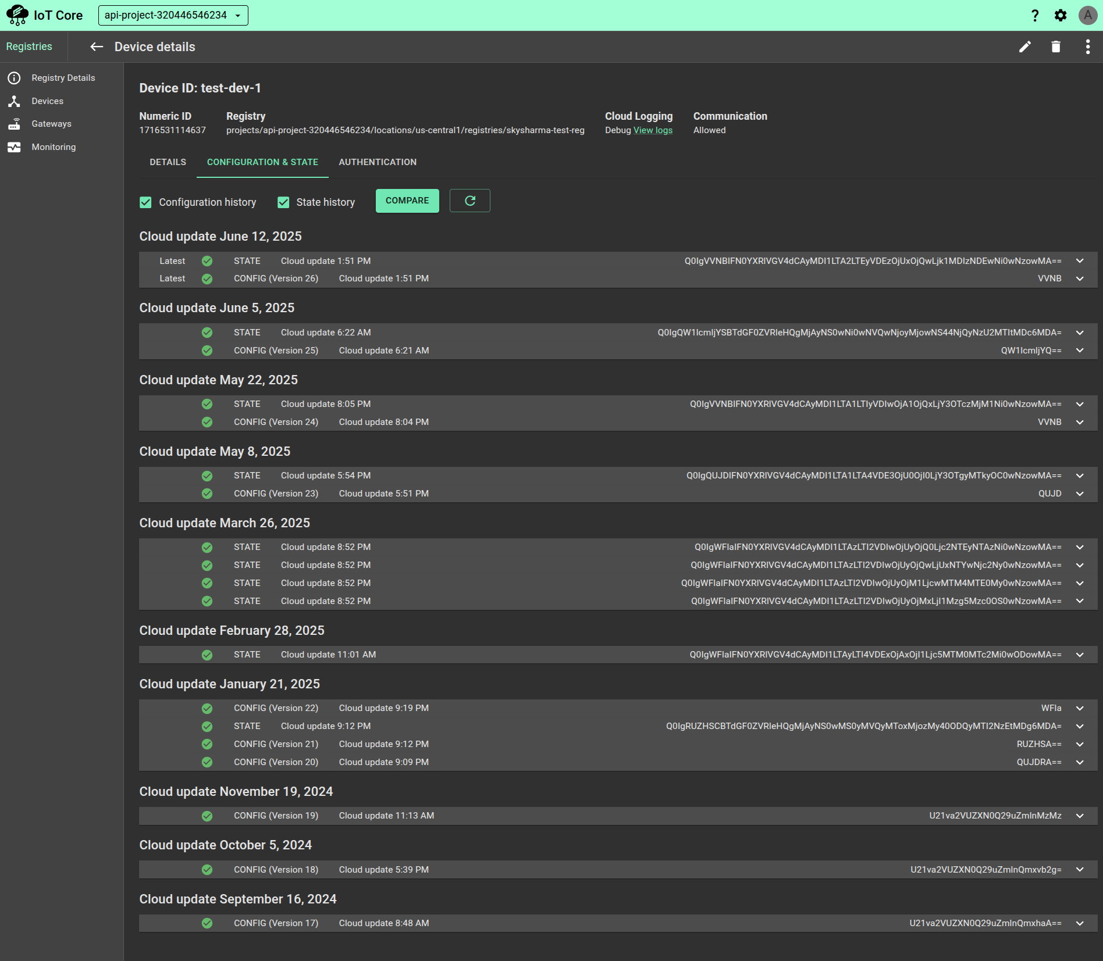Uncheck the State history checkbox

pyautogui.click(x=283, y=202)
